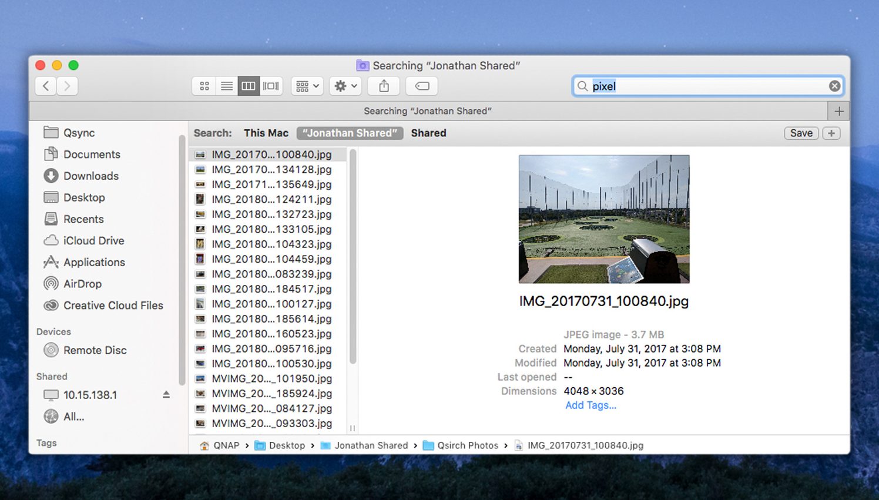Set search scope to Shared
Viewport: 879px width, 500px height.
click(x=428, y=133)
